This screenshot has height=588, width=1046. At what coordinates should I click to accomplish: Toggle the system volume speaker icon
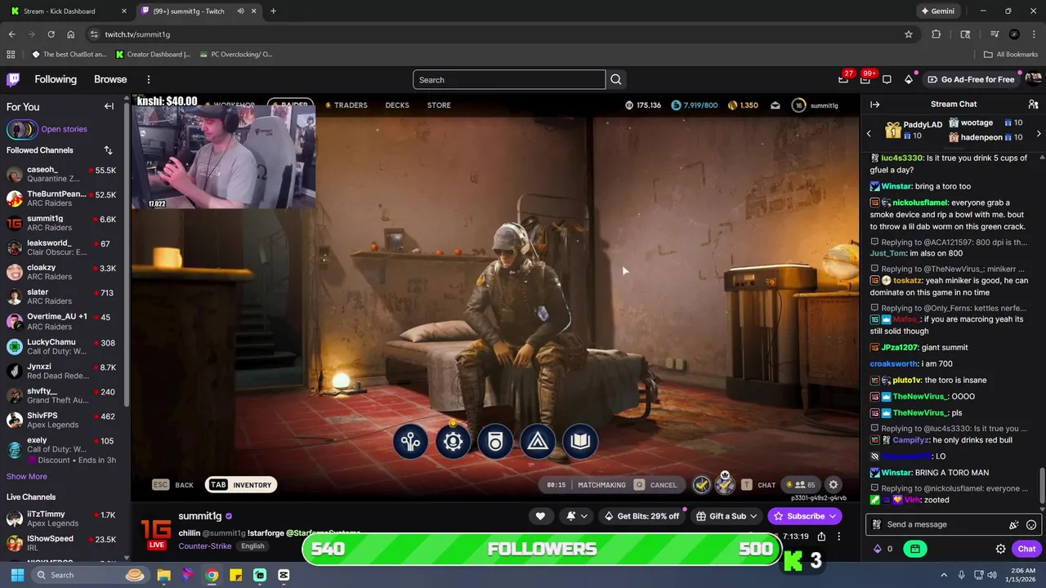tap(991, 575)
